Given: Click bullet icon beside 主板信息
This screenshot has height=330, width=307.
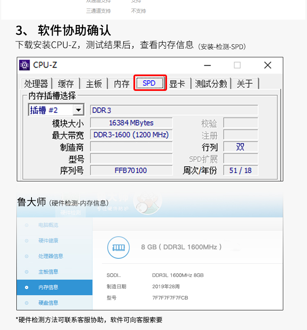Looking at the screenshot, I should tap(27, 272).
